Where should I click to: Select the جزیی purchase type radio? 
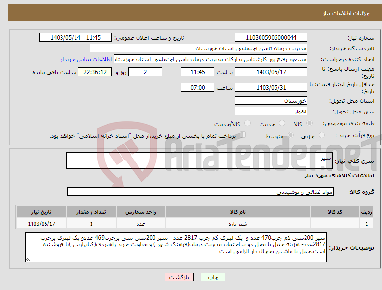click(321, 135)
